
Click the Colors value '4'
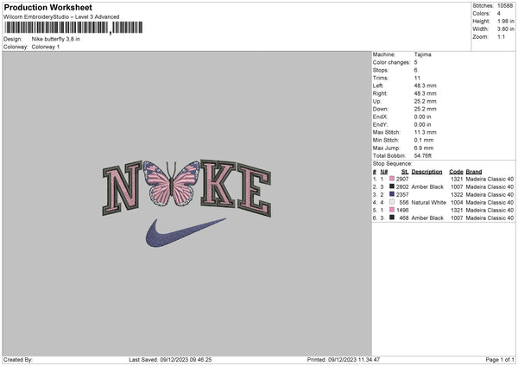pyautogui.click(x=499, y=14)
